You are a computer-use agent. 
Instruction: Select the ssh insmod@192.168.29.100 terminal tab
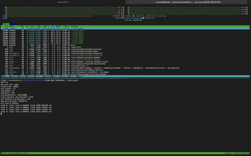click(186, 2)
